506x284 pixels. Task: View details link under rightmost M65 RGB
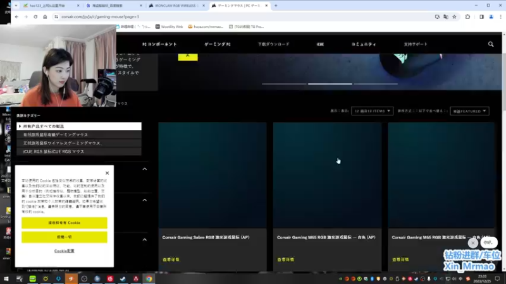pyautogui.click(x=400, y=259)
